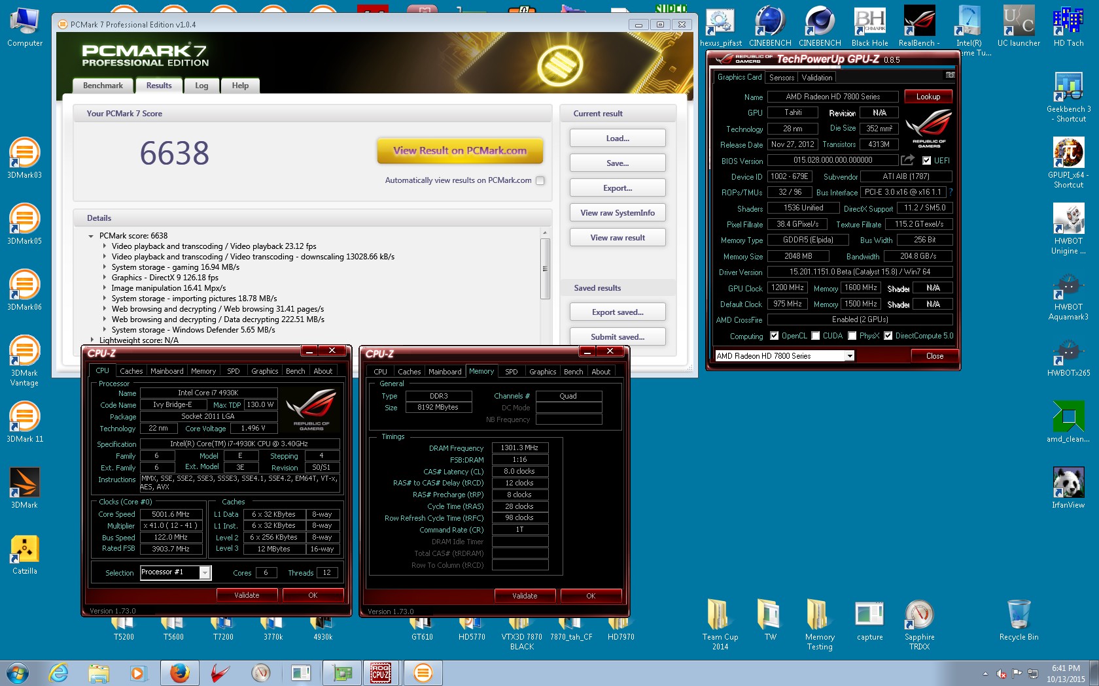Viewport: 1099px width, 686px height.
Task: Open the Geekbench 3 shortcut
Action: coord(1068,98)
